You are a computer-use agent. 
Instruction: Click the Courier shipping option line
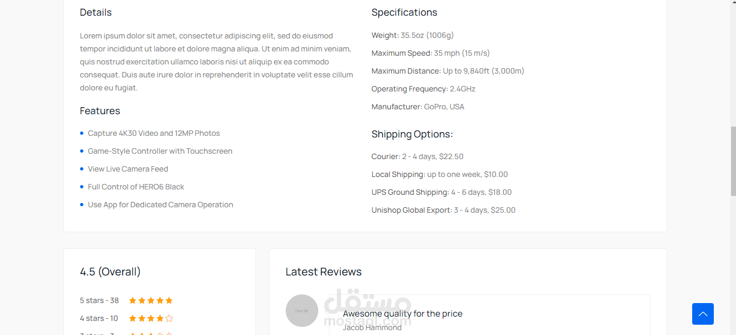pyautogui.click(x=417, y=156)
